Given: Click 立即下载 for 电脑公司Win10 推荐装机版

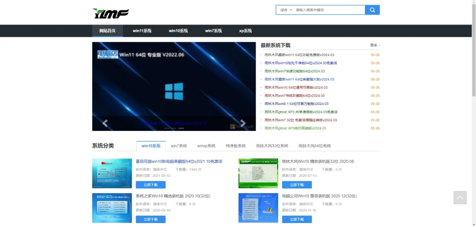Looking at the screenshot, I should click(x=297, y=220).
